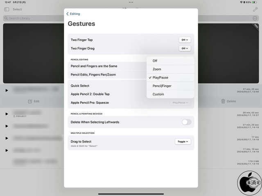262x196 pixels.
Task: Play the recording marked PROJECT
Action: click(7, 114)
